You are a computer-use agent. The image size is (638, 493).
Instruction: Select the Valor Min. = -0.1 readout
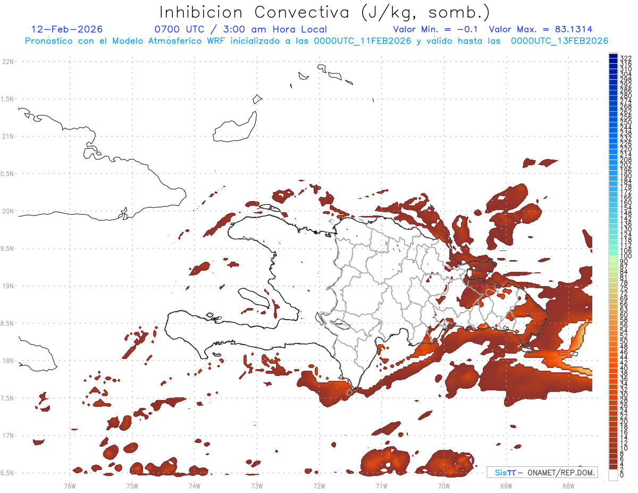(437, 29)
